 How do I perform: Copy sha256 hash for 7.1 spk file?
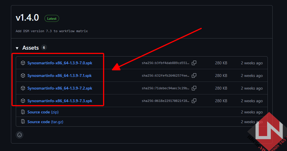[x=194, y=75]
